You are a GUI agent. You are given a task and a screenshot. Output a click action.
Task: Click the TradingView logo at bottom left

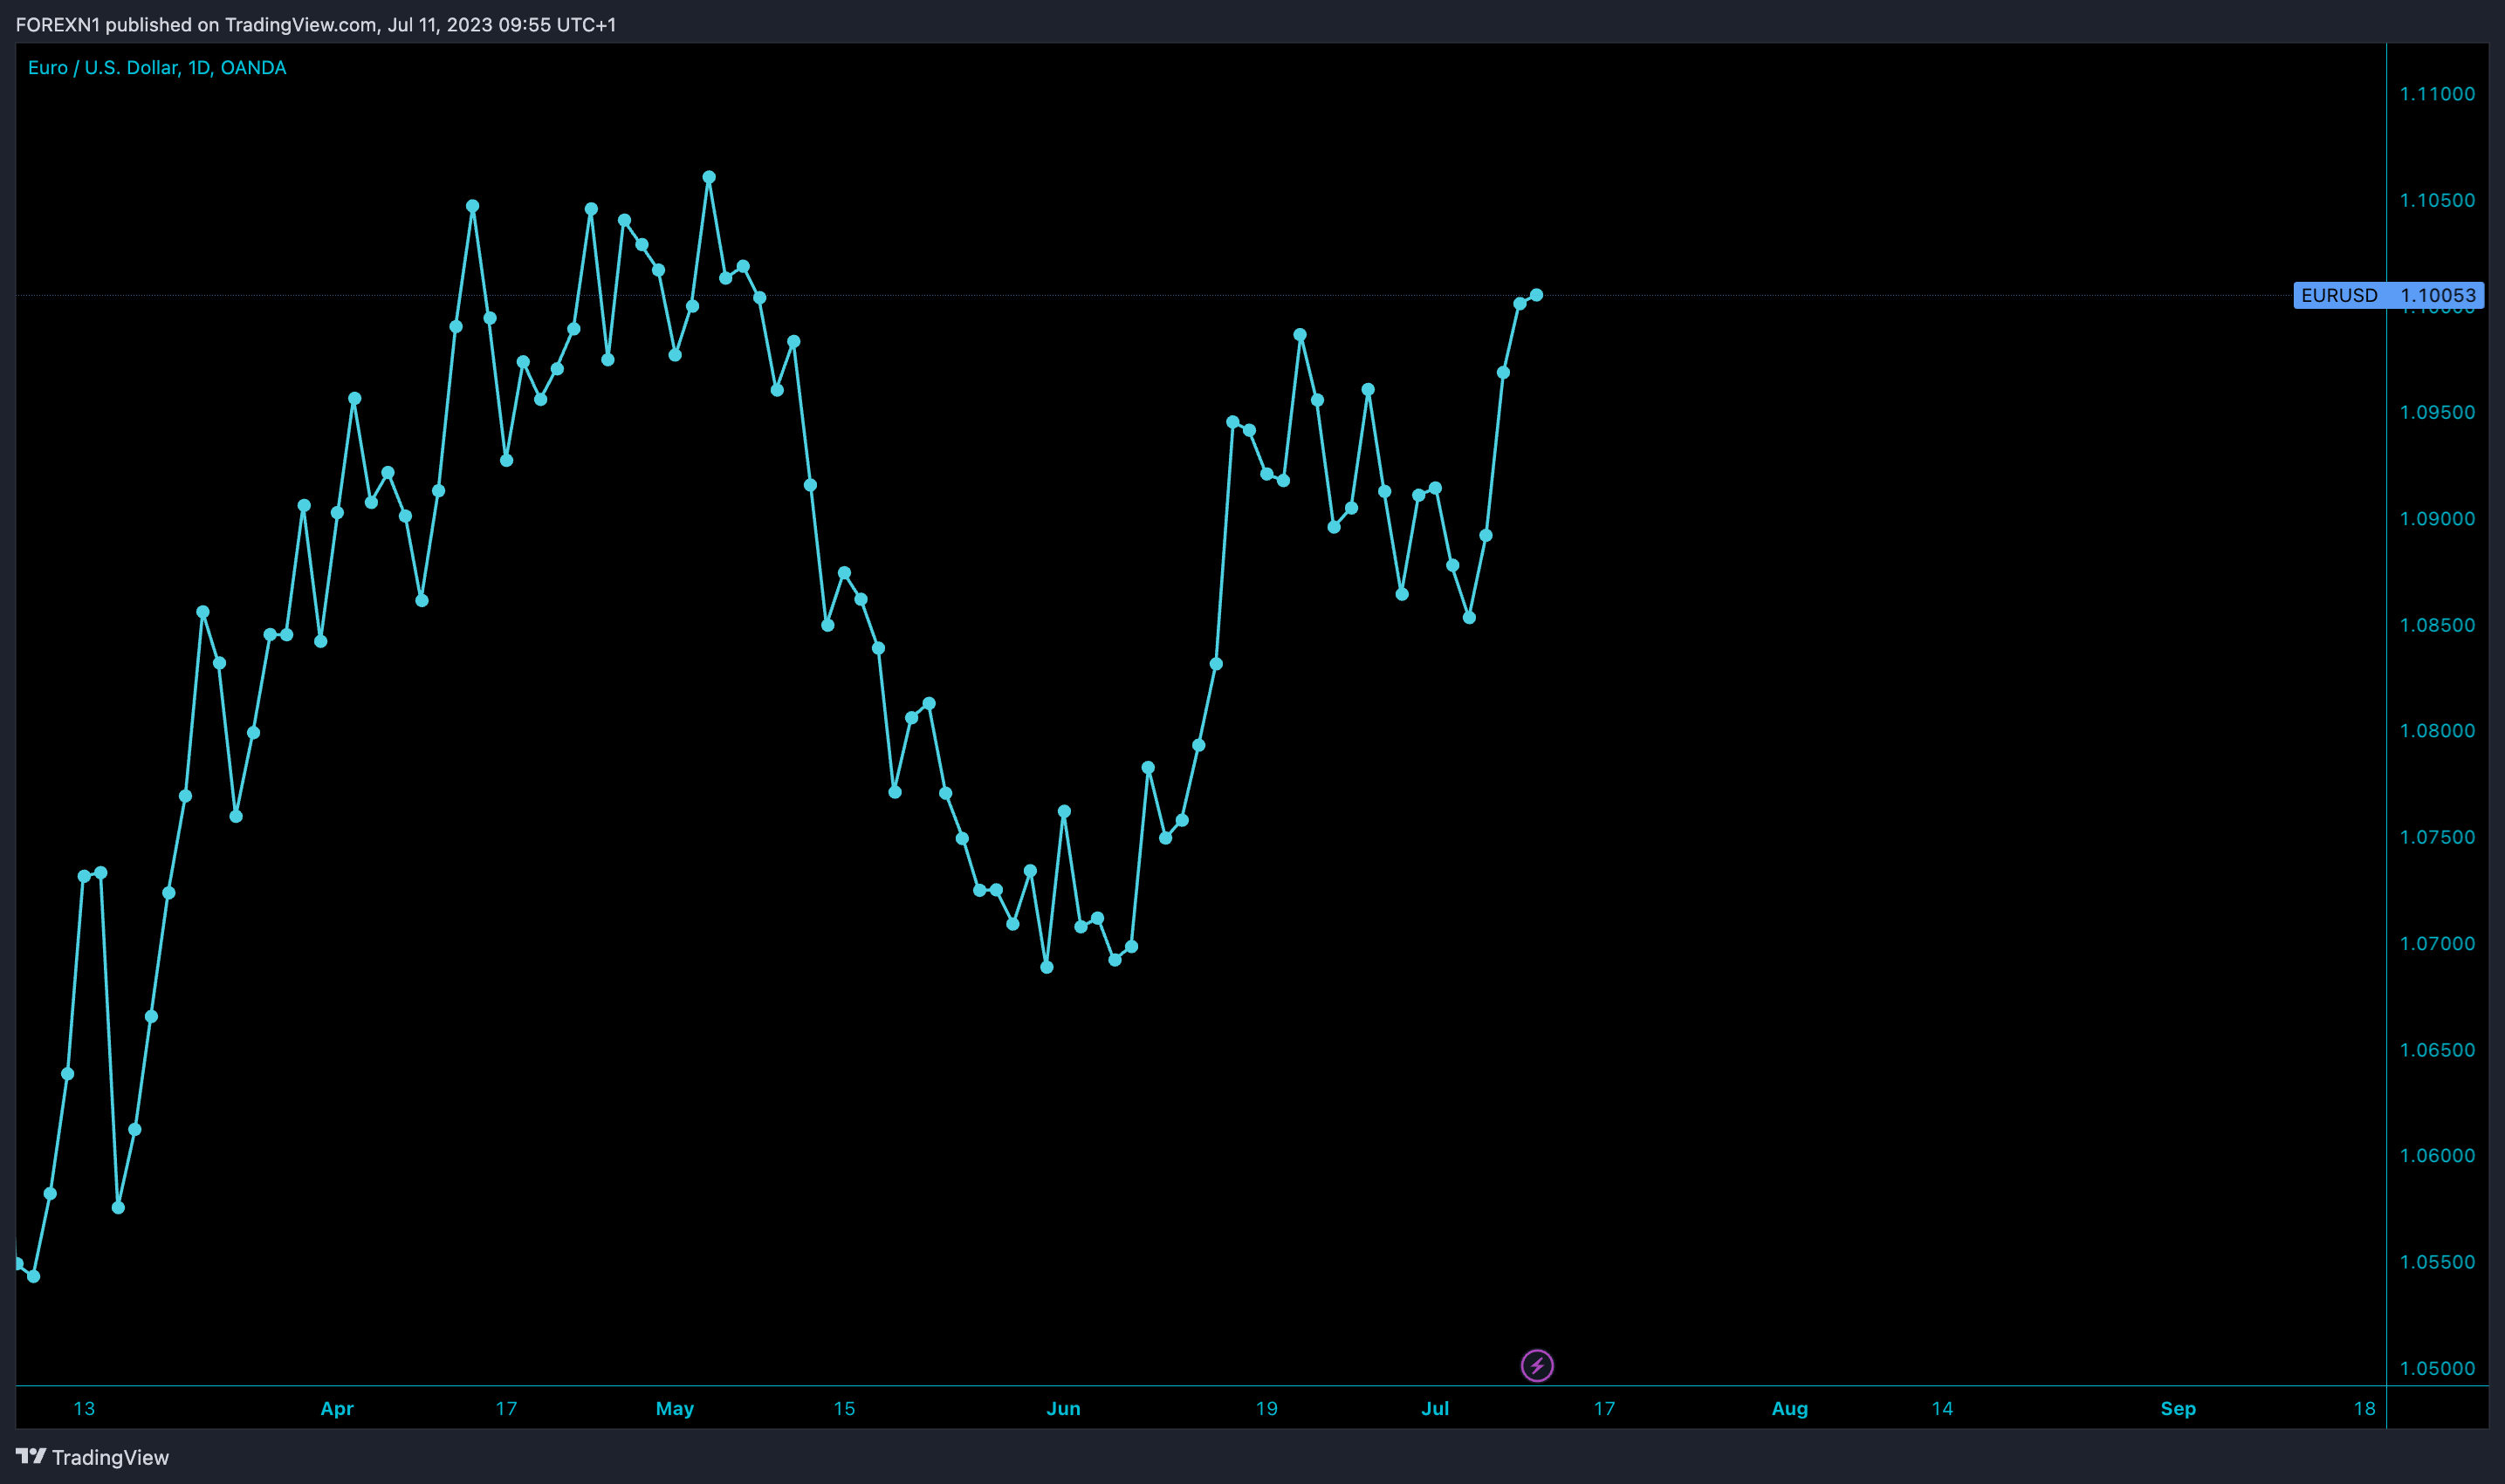92,1457
